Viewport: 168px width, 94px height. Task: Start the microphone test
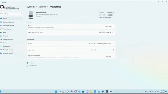point(108,56)
